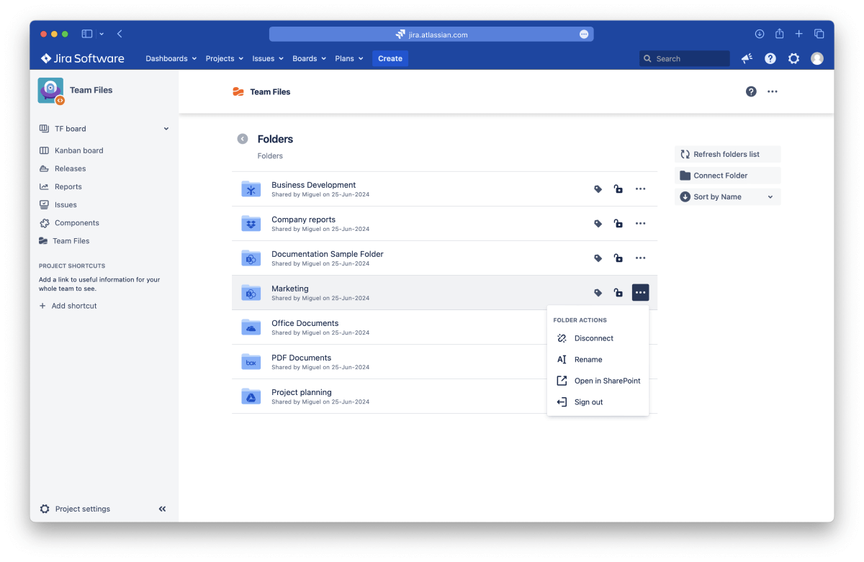The image size is (864, 562).
Task: Click the OneDrive Office Documents folder icon
Action: 251,327
